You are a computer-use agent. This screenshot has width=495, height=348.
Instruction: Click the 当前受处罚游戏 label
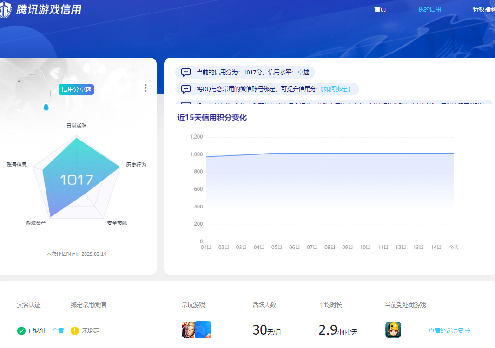pyautogui.click(x=405, y=305)
